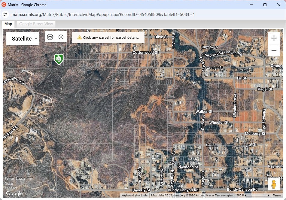Open the Parcel Disclaimer link
Viewport: 286px width, 200px height.
tap(19, 178)
